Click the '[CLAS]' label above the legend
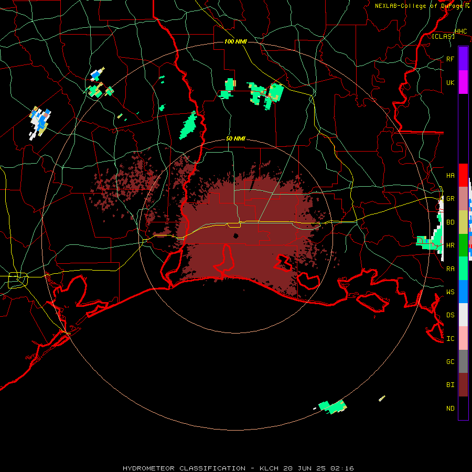The width and height of the screenshot is (472, 472). (443, 36)
